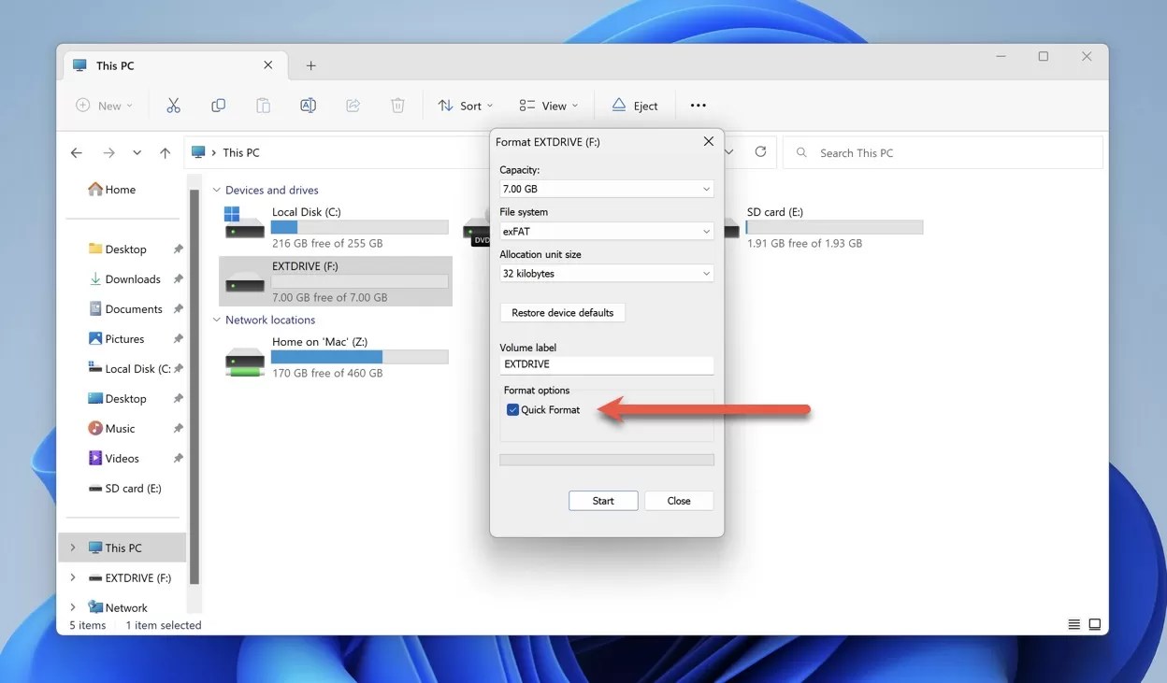Click the Cut scissors icon in toolbar
This screenshot has width=1167, height=683.
173,106
